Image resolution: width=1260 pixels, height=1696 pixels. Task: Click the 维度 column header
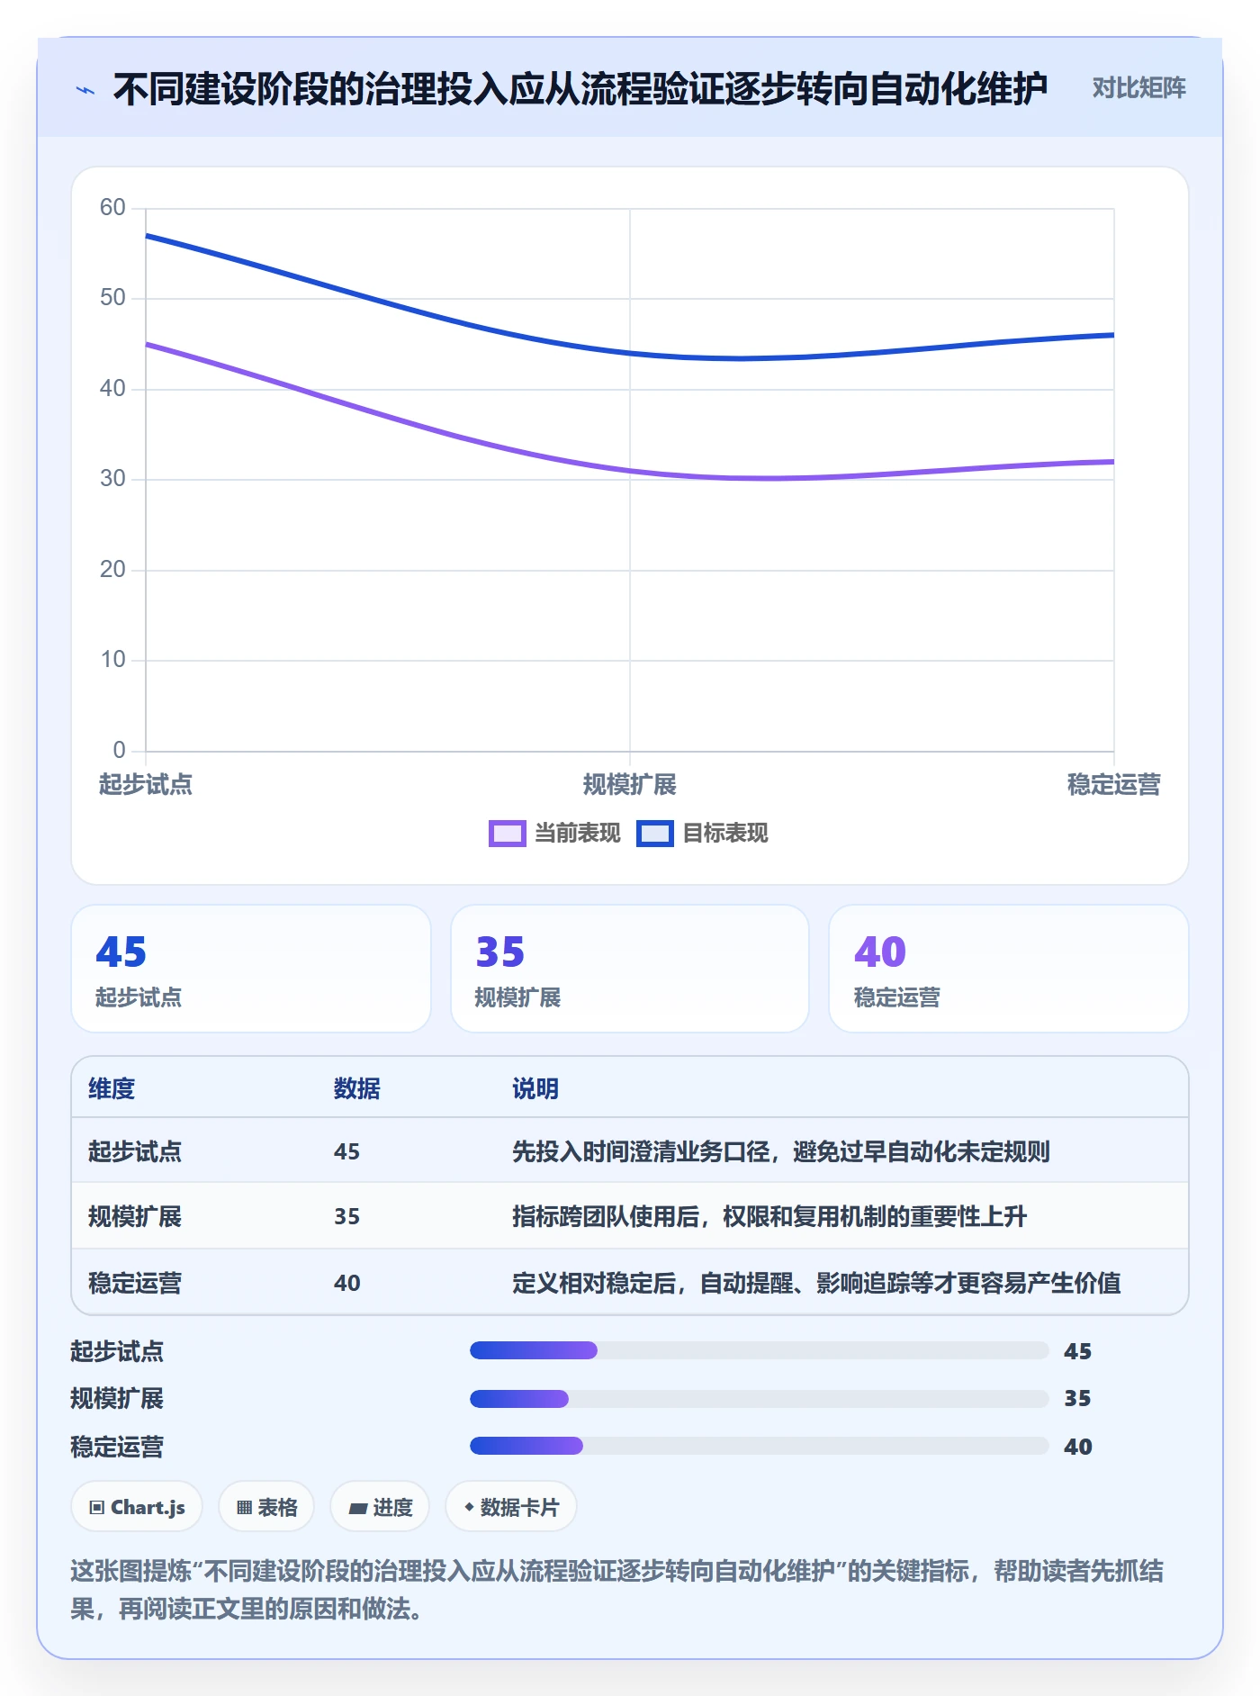[x=112, y=1089]
